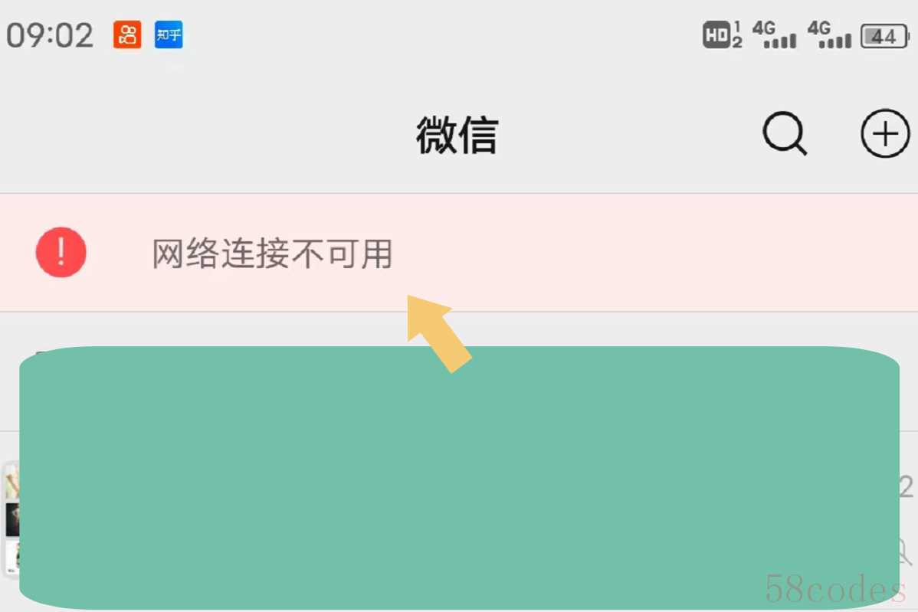Tap the HD voice indicator icon

pos(723,34)
